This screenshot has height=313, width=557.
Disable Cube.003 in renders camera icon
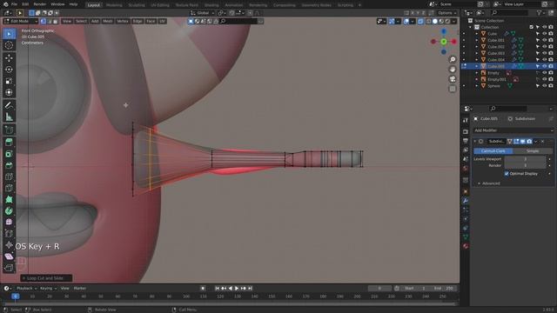[551, 53]
